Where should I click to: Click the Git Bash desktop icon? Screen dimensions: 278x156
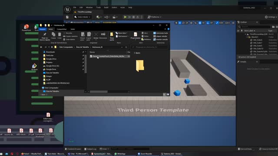[34, 67]
